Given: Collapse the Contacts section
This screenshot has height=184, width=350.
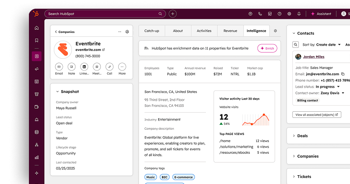Looking at the screenshot, I should pos(294,33).
